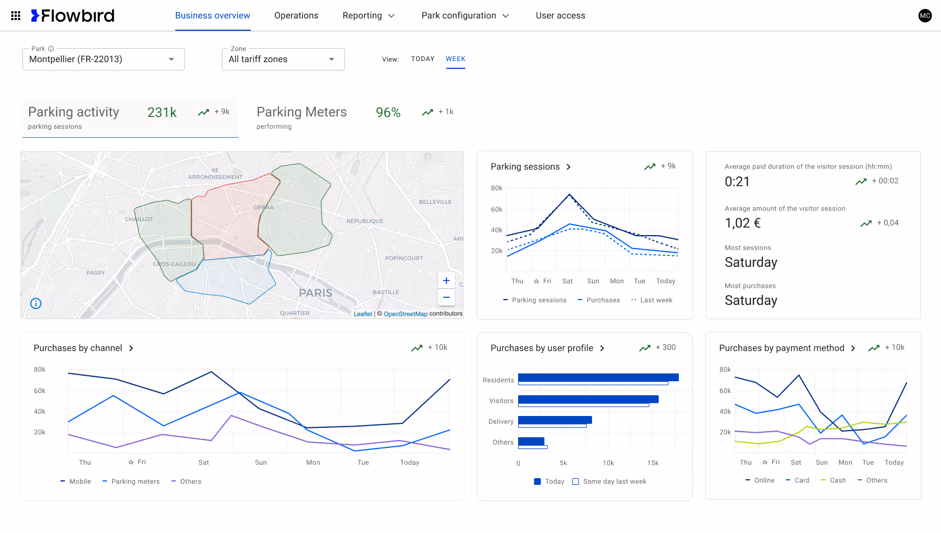Click the 96% performing value
Image resolution: width=941 pixels, height=533 pixels.
coord(388,113)
